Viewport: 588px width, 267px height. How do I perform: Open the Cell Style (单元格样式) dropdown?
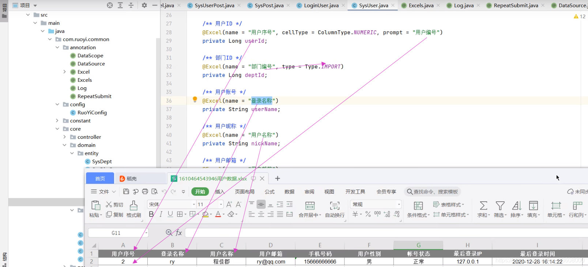click(451, 215)
